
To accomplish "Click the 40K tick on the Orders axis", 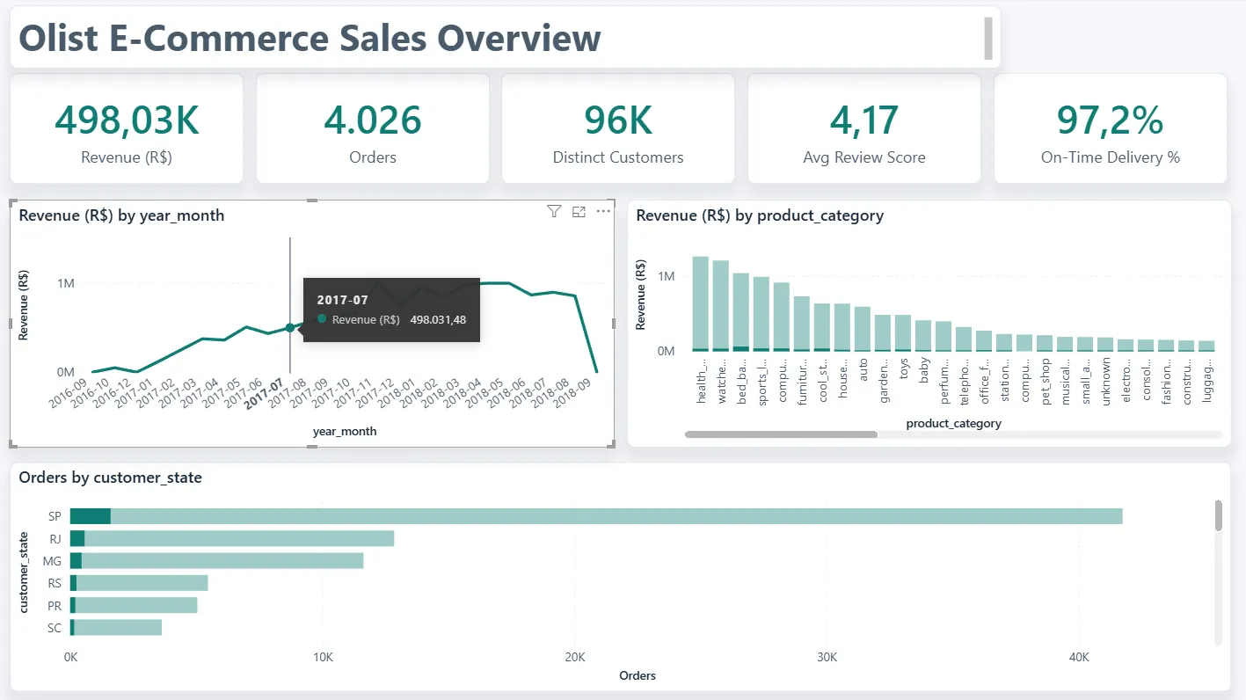I will pos(1079,658).
